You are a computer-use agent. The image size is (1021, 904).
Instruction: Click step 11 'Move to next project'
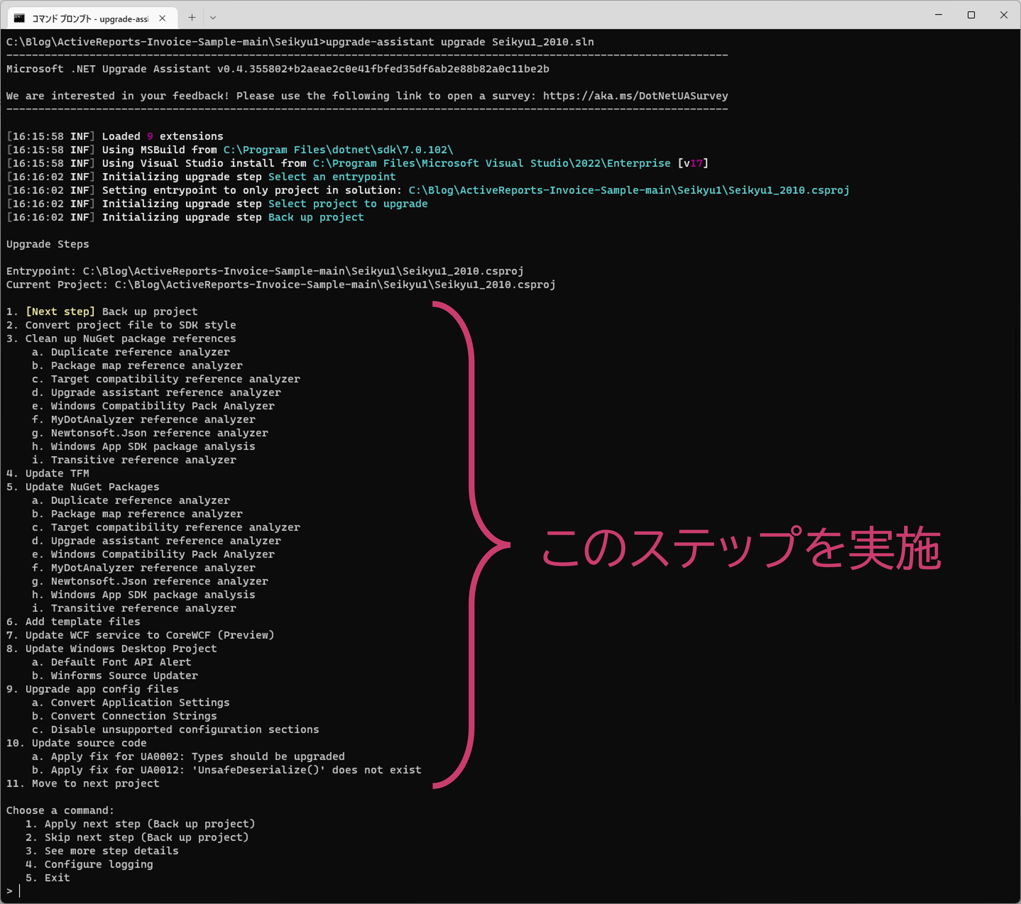click(x=83, y=783)
